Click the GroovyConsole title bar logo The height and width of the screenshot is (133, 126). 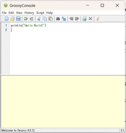coord(6,6)
